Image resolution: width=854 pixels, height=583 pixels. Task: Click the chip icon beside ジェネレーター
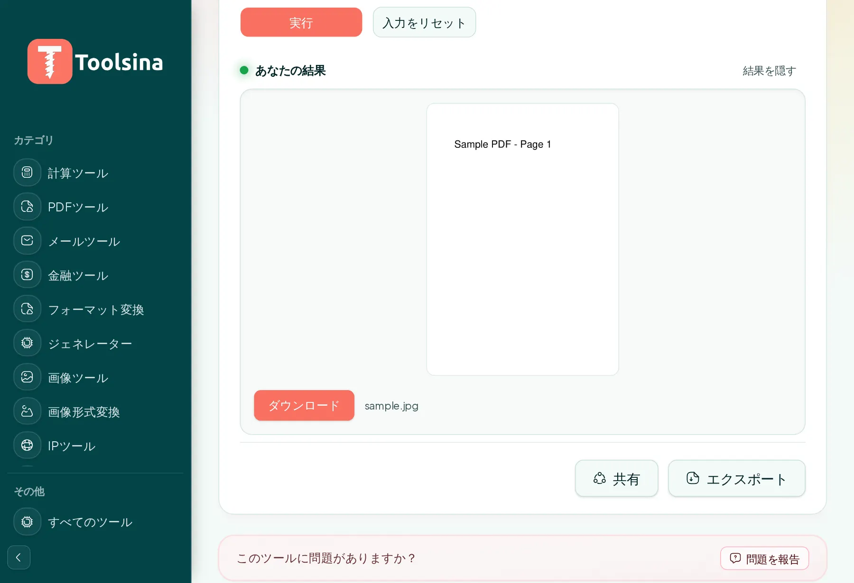point(27,343)
